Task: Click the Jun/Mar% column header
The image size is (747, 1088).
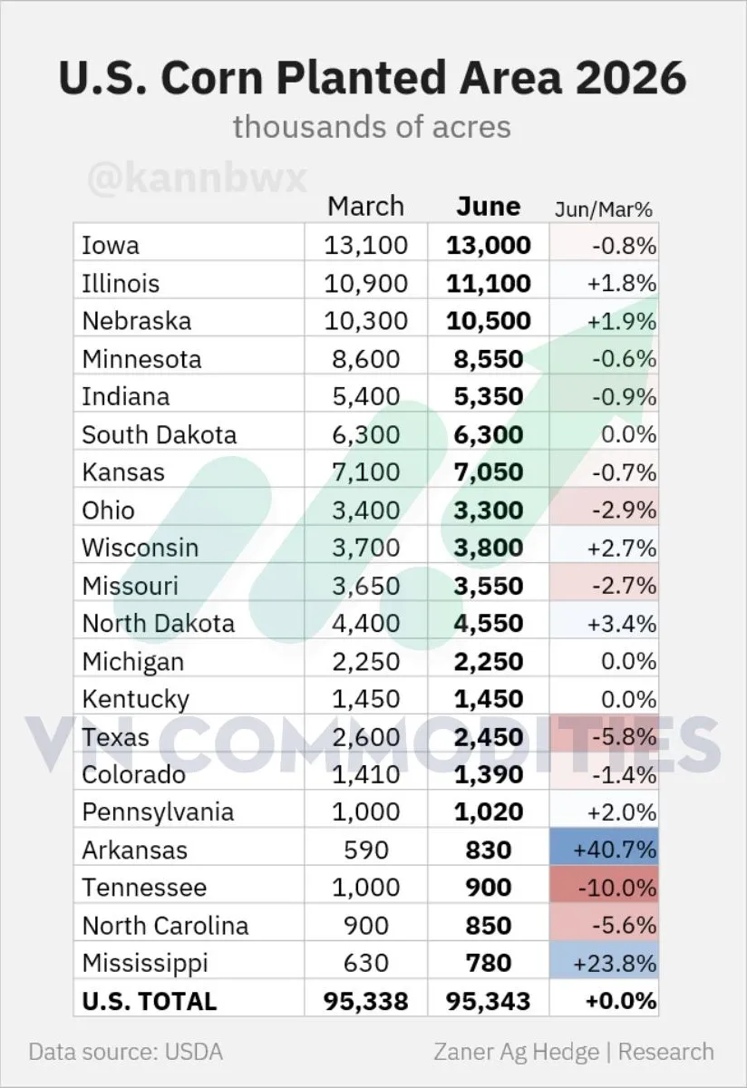Action: click(604, 209)
